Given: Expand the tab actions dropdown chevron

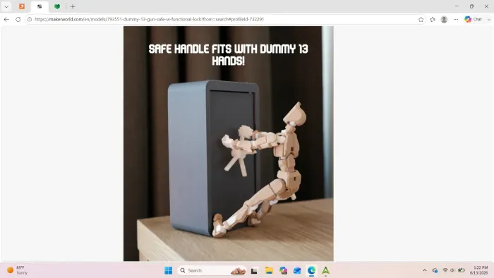Looking at the screenshot, I should [x=6, y=6].
